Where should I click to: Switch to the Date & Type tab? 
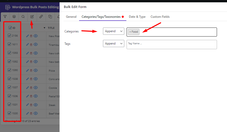(137, 17)
